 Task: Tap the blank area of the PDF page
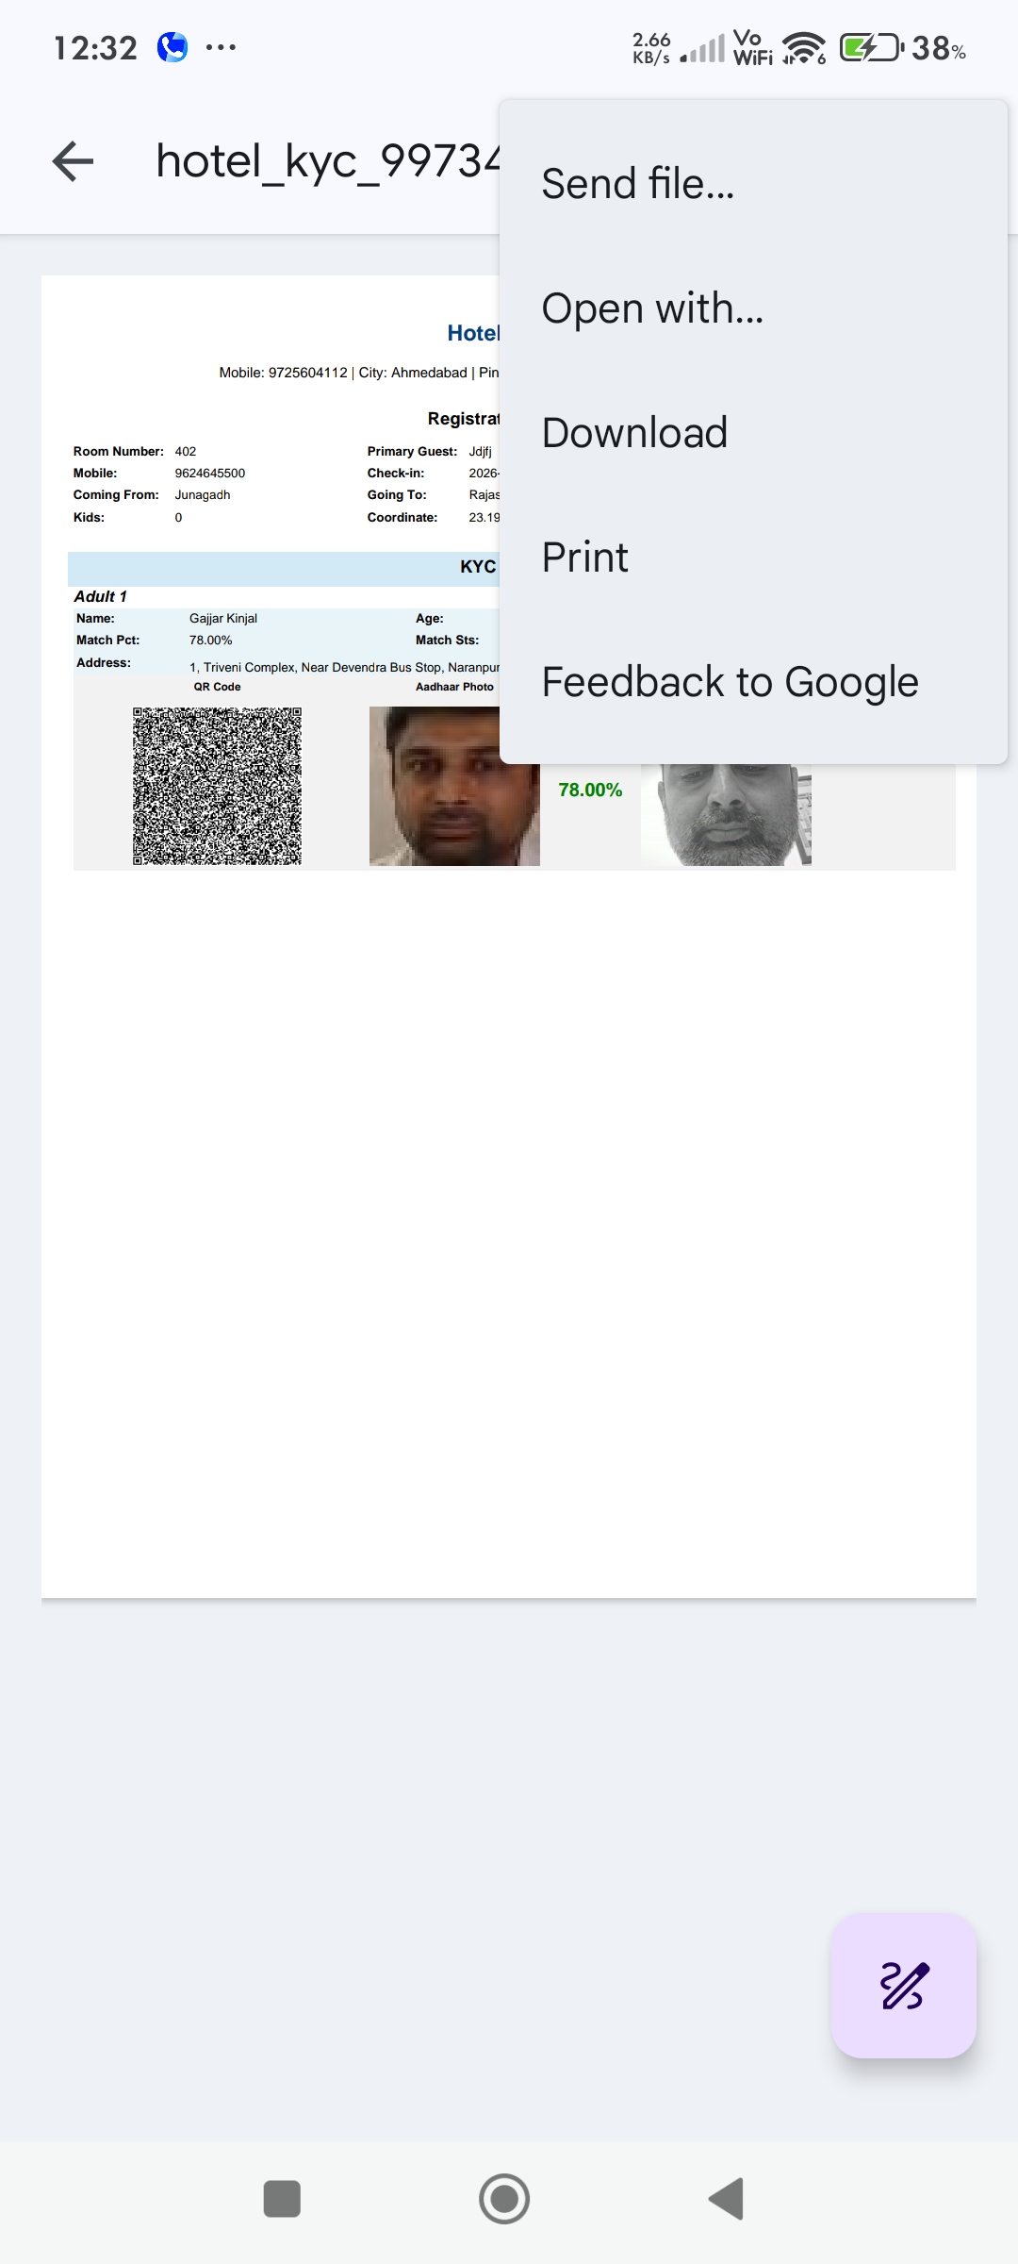click(x=509, y=1226)
